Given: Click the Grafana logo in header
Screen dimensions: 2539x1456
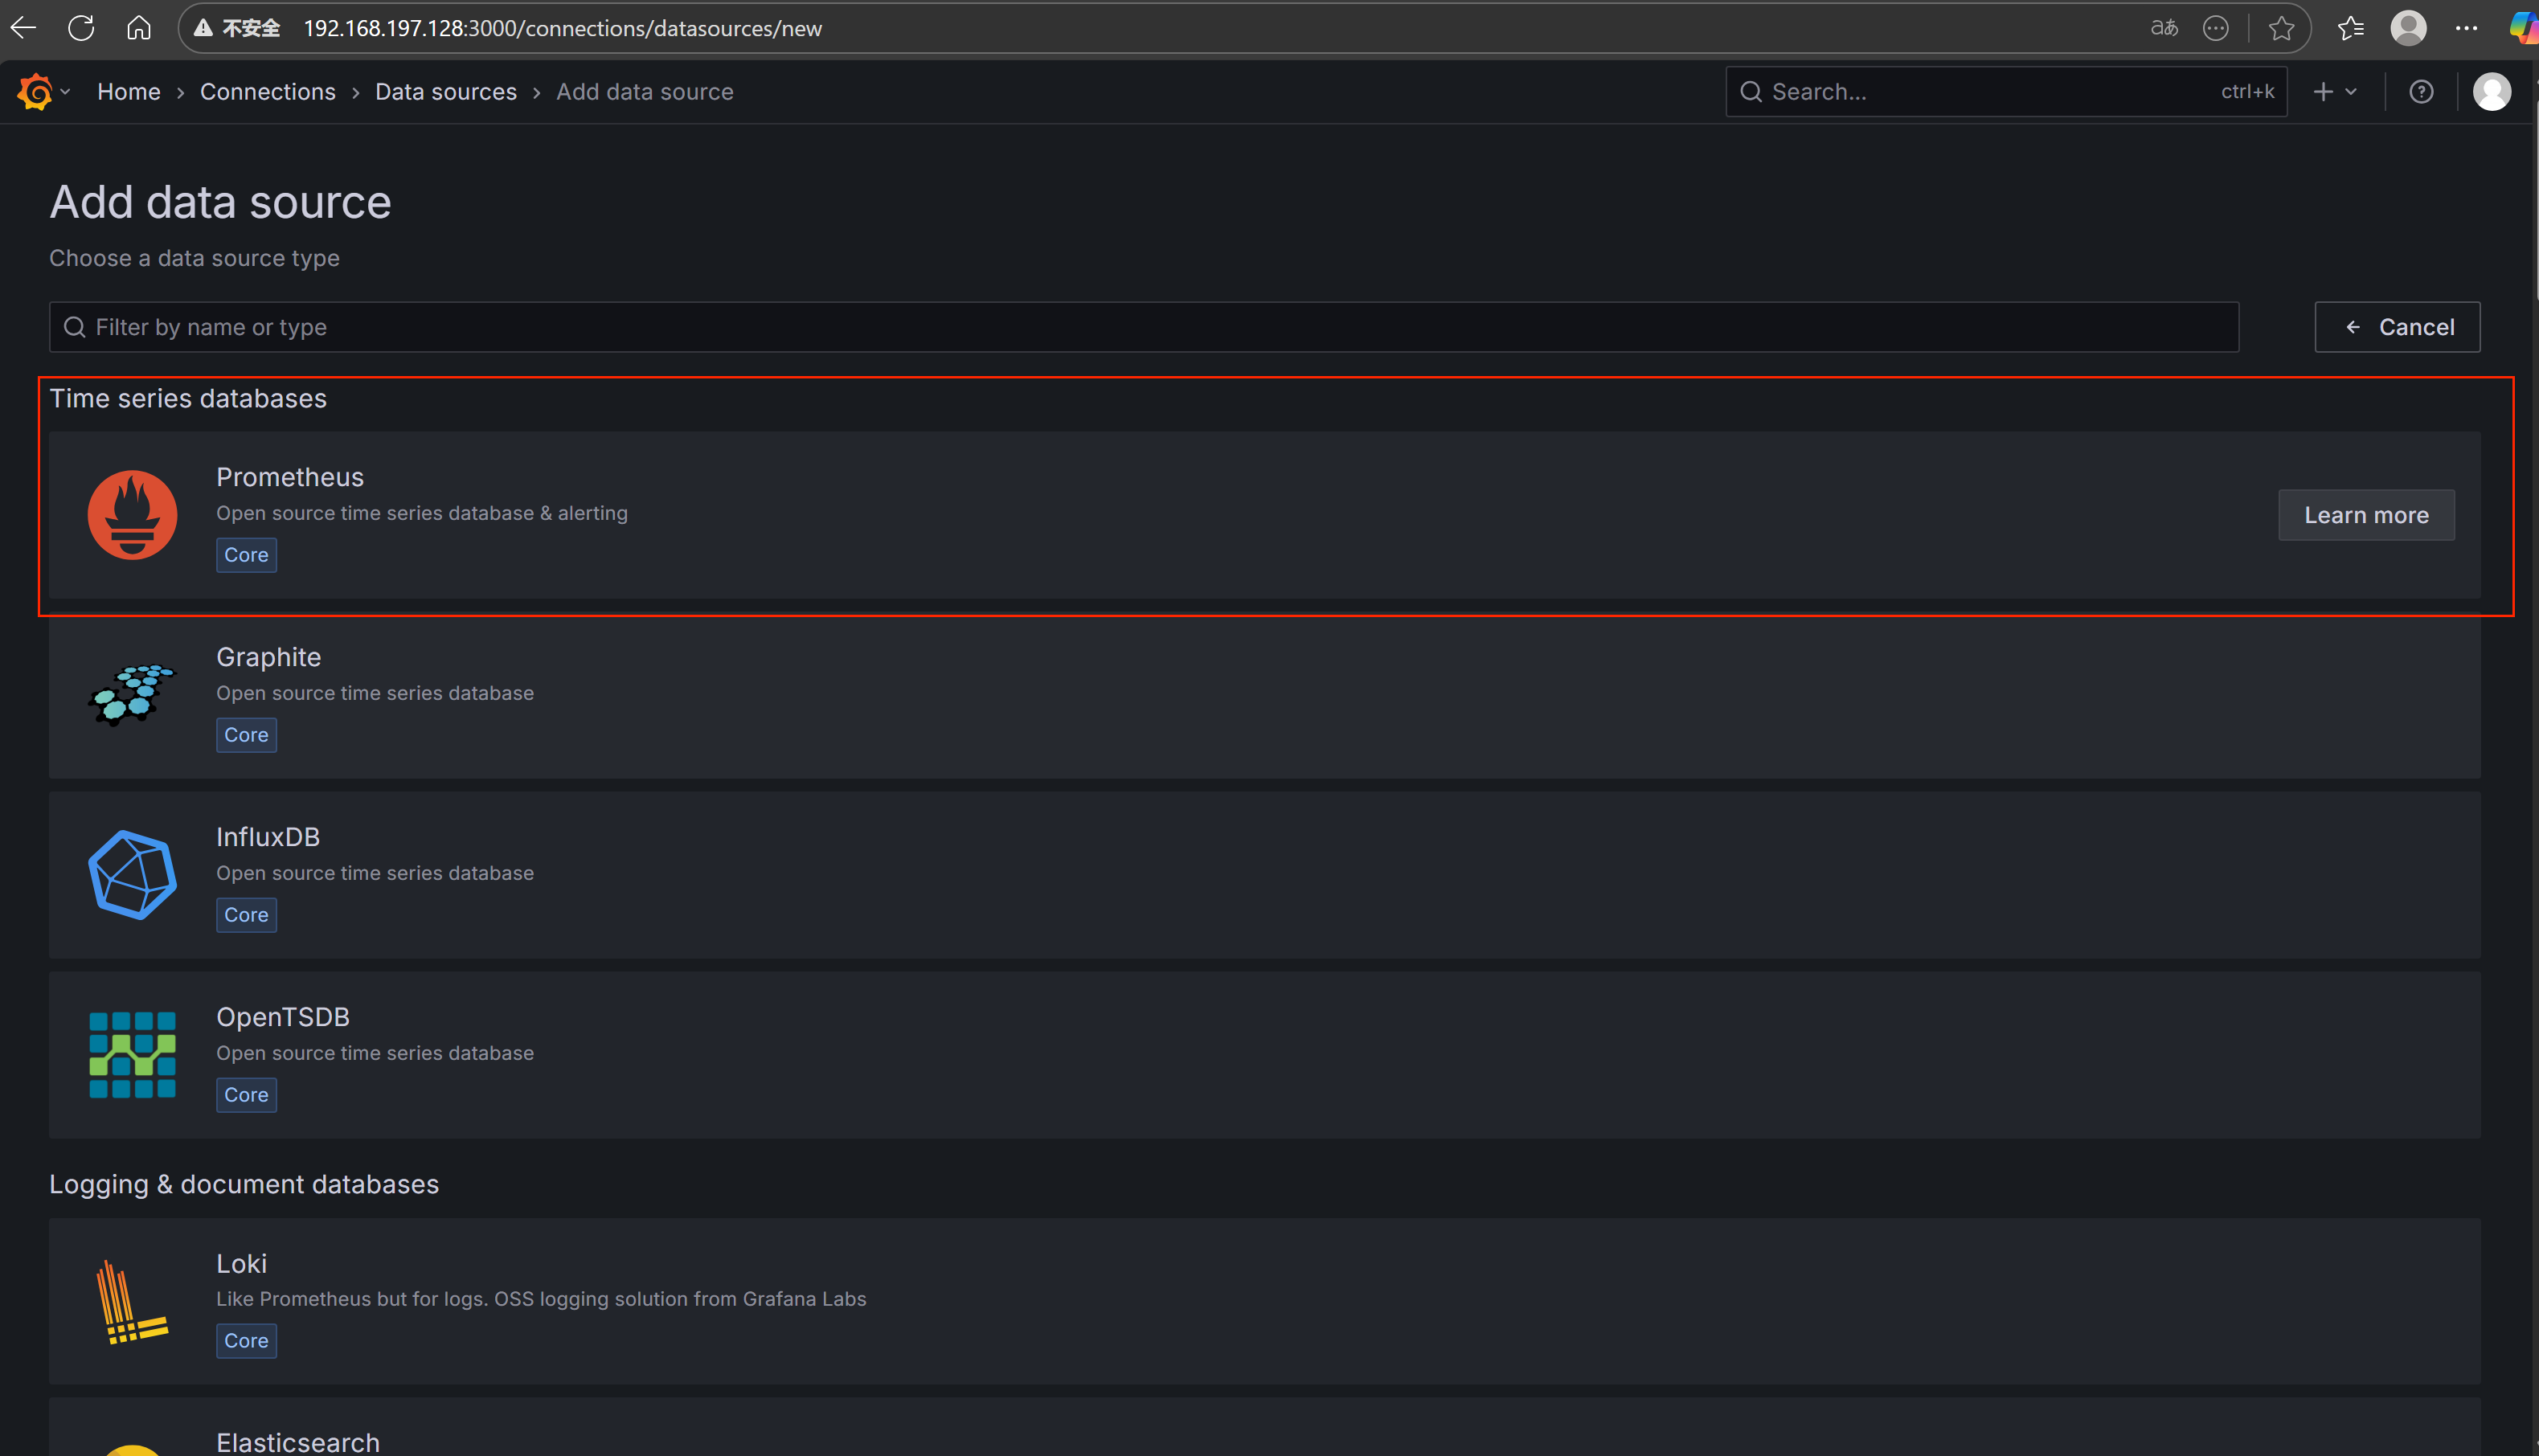Looking at the screenshot, I should (35, 92).
